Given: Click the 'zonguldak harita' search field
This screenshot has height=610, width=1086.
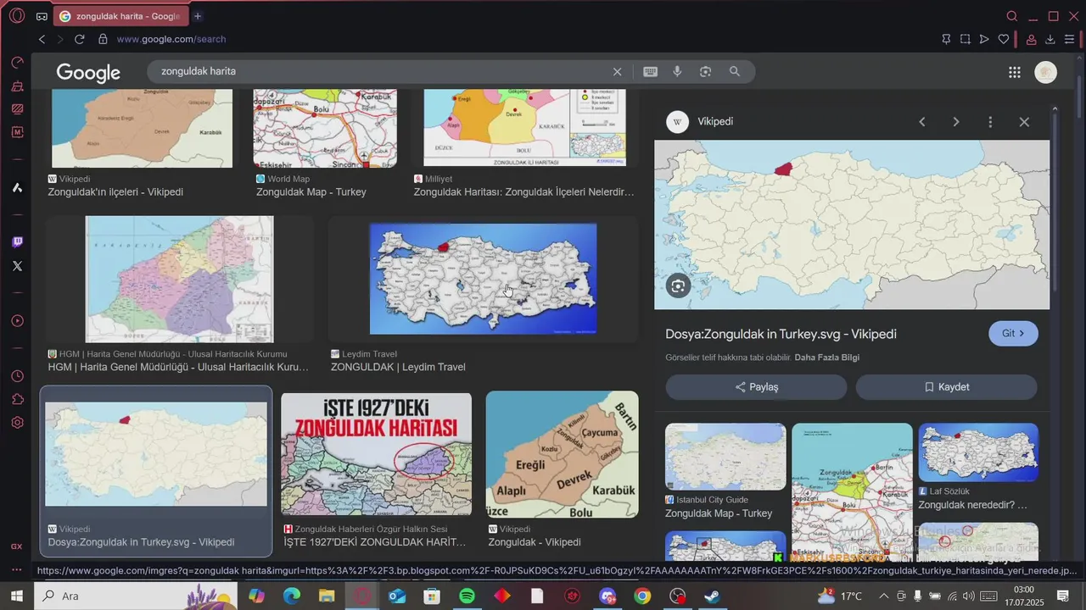Looking at the screenshot, I should click(x=382, y=72).
